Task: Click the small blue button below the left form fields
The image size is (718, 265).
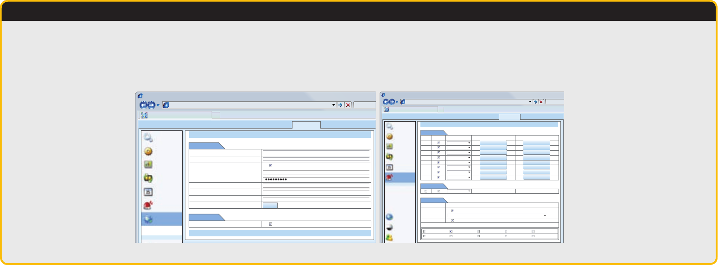Action: click(270, 205)
